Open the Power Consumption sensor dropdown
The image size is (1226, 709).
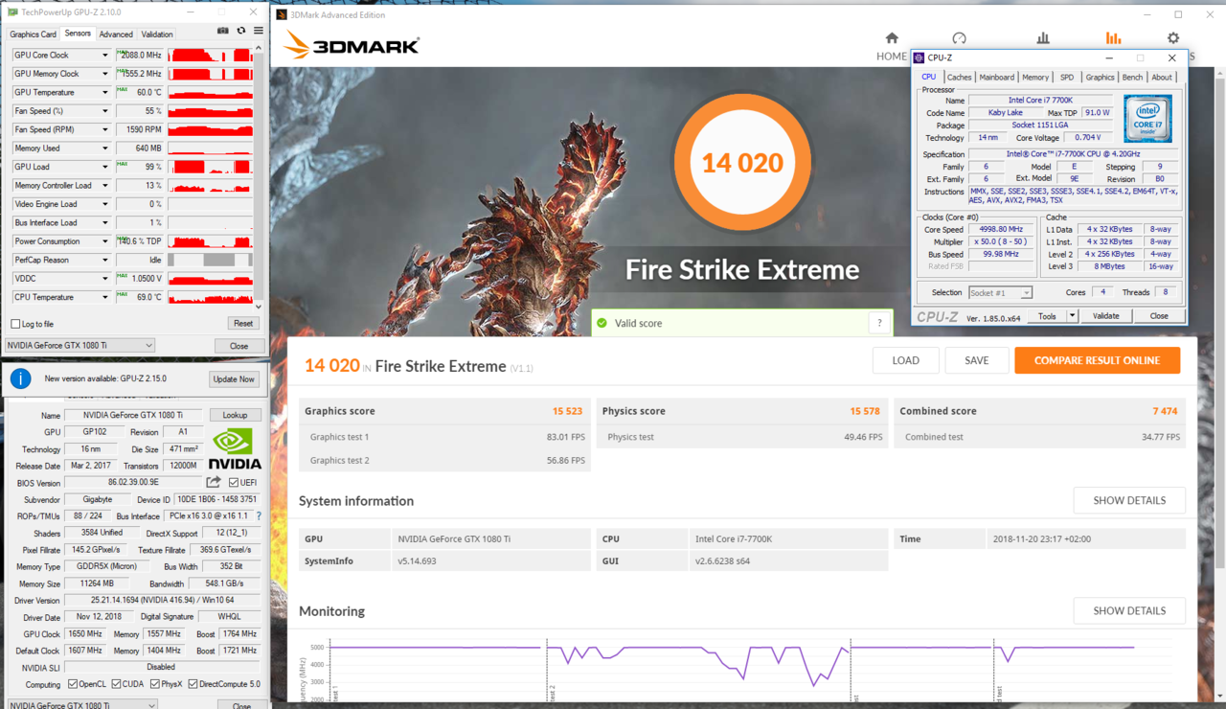tap(105, 241)
